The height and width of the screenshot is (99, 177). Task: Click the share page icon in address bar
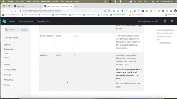click(x=105, y=11)
